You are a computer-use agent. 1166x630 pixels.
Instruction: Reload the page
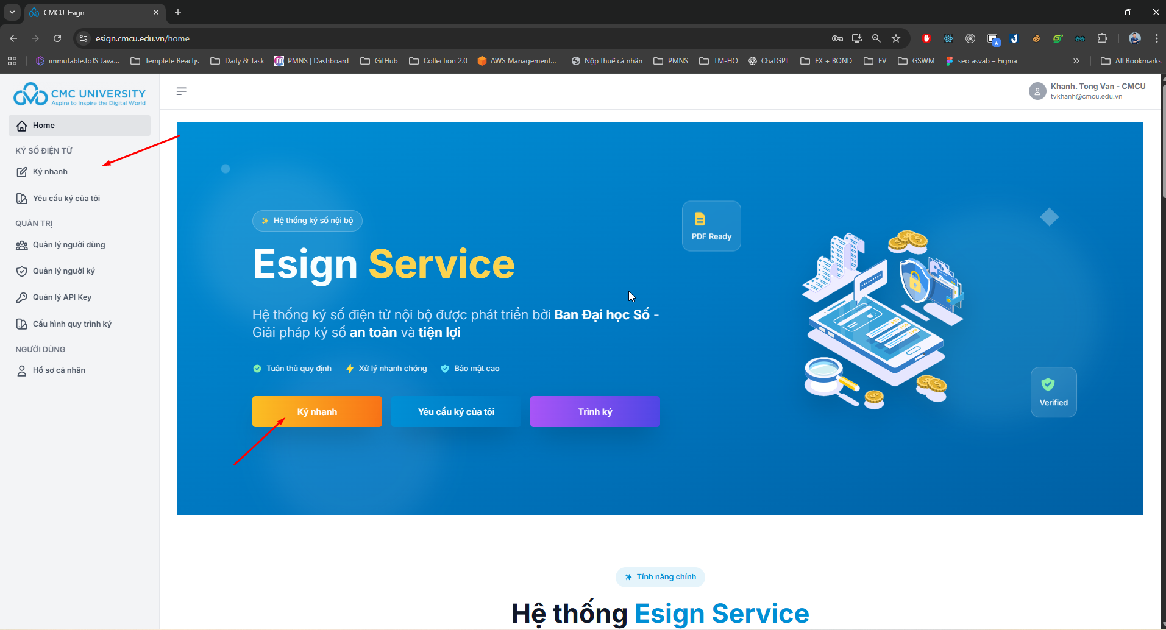tap(57, 38)
